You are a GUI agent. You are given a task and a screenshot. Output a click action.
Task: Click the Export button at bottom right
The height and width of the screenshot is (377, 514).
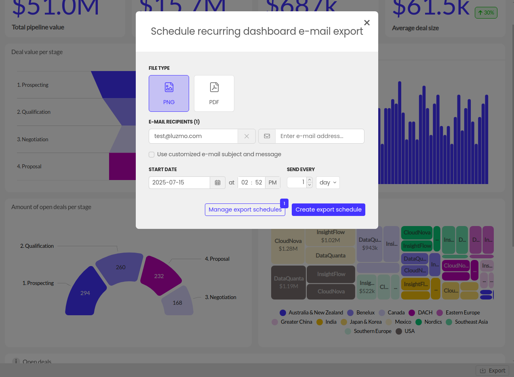click(493, 371)
